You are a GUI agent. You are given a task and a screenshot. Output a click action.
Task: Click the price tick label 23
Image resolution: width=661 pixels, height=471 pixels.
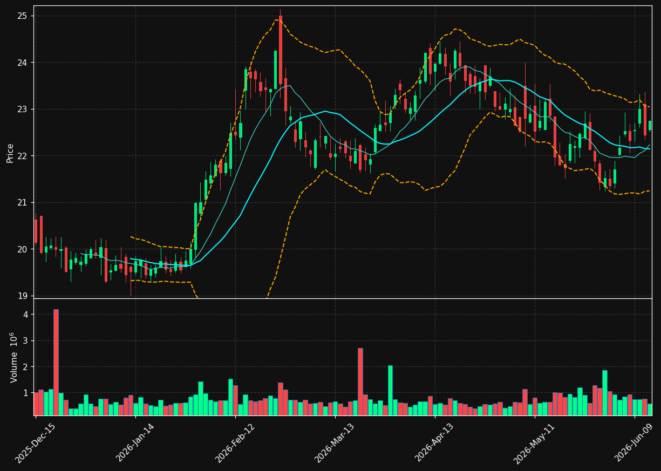[x=22, y=109]
